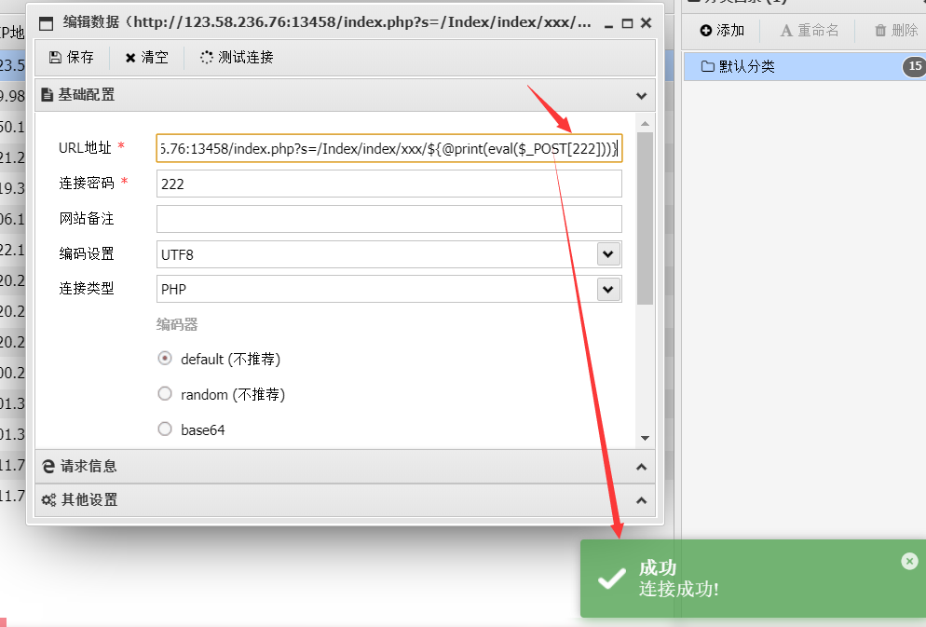Screen dimensions: 926x627
Task: Click 删除 to delete category
Action: 896,31
